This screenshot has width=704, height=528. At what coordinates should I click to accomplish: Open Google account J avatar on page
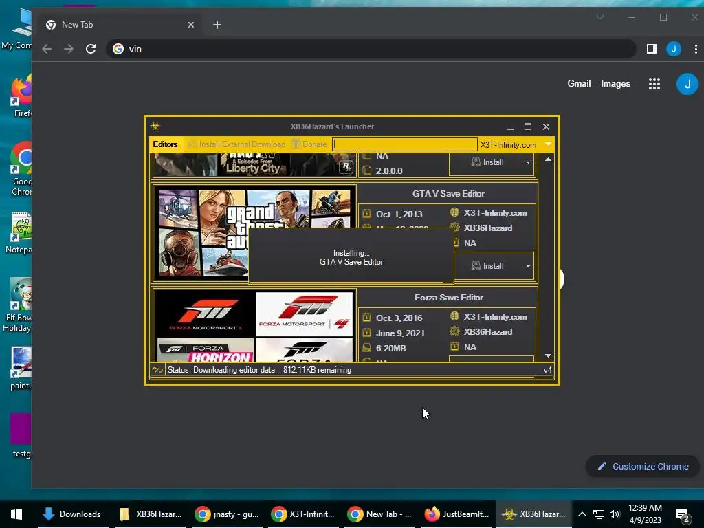[687, 84]
